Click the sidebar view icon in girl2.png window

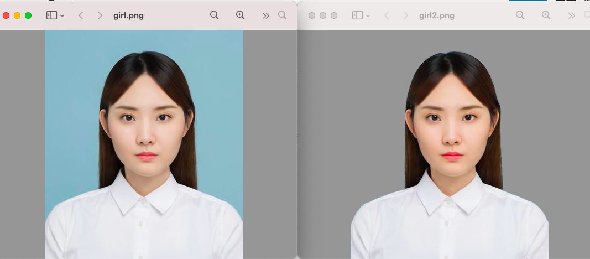point(357,15)
